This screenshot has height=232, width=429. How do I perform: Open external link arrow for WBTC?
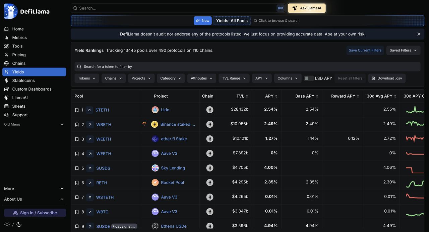tap(90, 212)
